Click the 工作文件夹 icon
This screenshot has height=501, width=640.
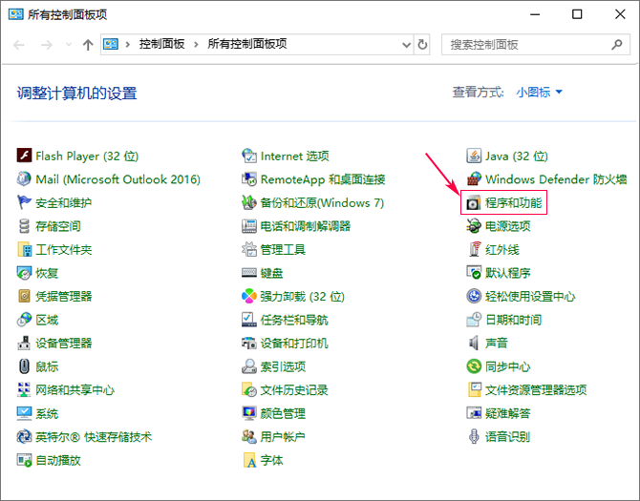[x=24, y=249]
